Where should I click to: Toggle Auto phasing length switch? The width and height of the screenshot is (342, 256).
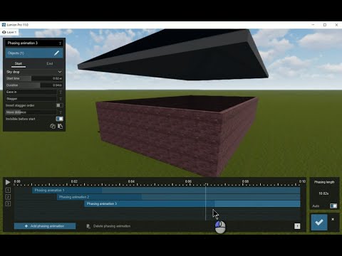click(x=333, y=206)
